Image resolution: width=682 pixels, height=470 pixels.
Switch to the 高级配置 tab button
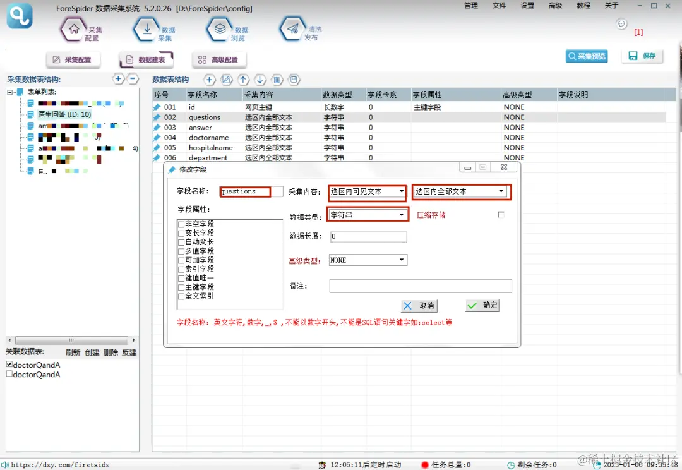(219, 59)
